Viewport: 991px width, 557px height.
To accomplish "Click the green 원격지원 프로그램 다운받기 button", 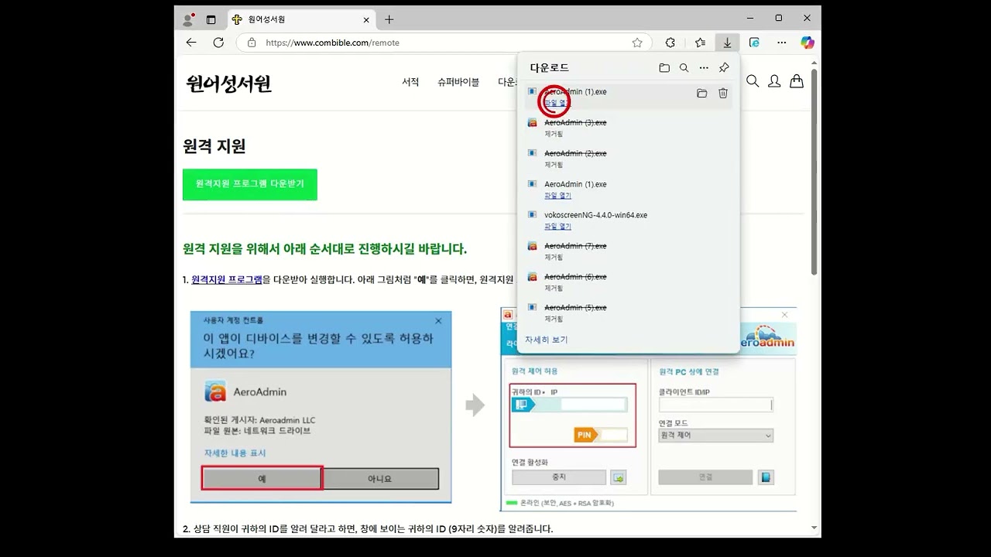I will coord(250,184).
